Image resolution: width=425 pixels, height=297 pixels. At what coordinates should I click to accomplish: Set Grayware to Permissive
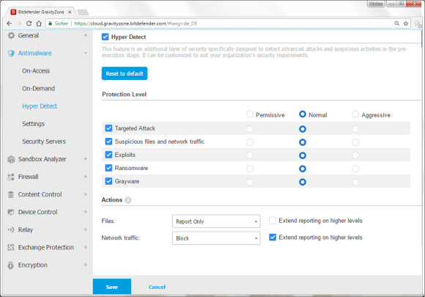[250, 182]
